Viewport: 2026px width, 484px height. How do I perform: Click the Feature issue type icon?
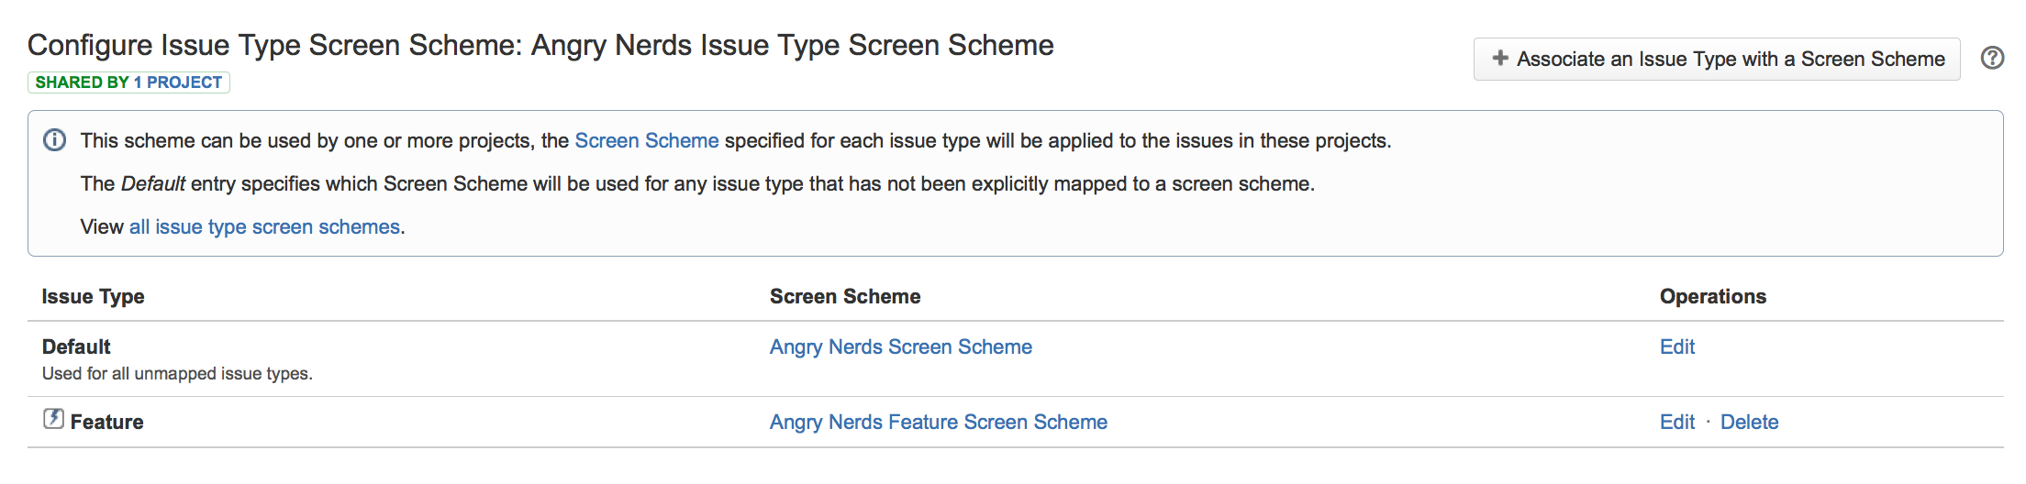pyautogui.click(x=53, y=419)
